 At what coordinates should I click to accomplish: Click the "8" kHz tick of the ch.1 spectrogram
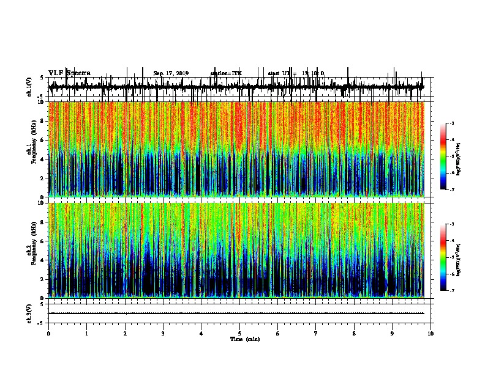[42, 121]
